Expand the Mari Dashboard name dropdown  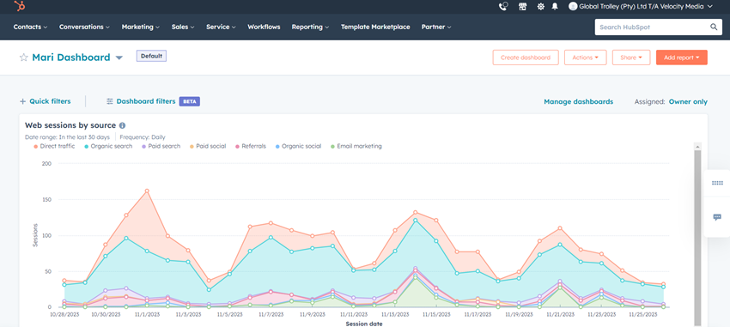[x=119, y=58]
